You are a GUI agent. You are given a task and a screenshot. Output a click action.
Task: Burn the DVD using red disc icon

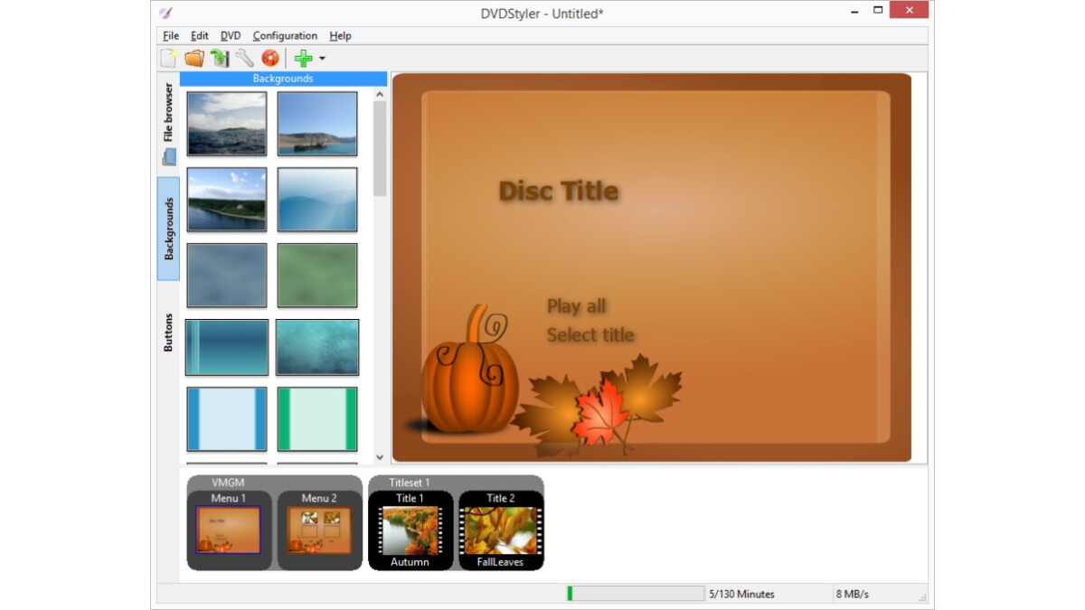point(269,59)
